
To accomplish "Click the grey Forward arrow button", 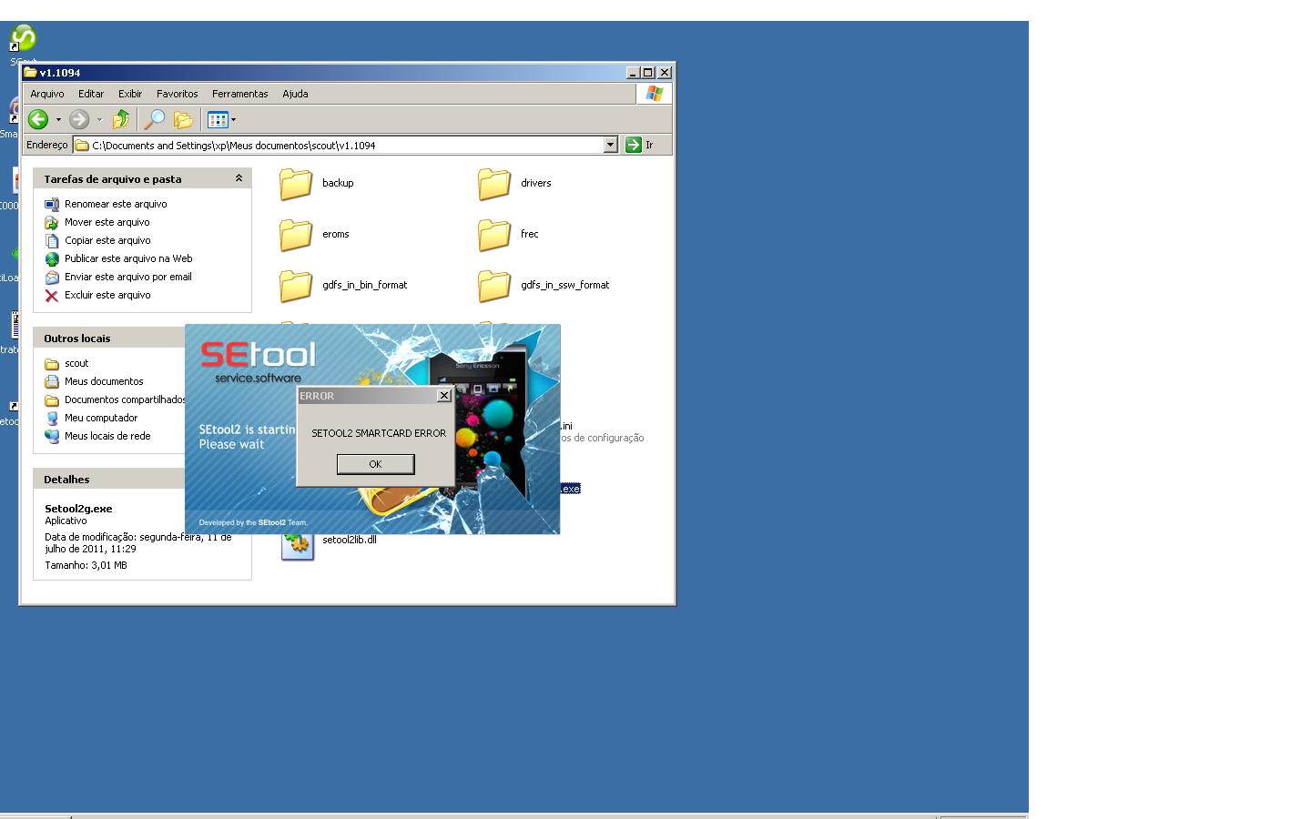I will coord(79,119).
